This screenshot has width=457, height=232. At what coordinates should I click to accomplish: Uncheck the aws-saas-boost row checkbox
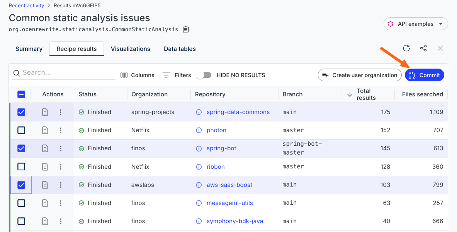tap(21, 185)
